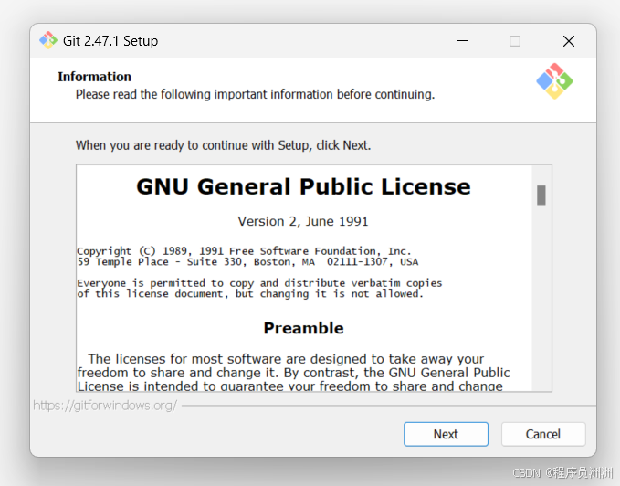Viewport: 620px width, 486px height.
Task: Click the Git logo in header
Action: tap(554, 81)
